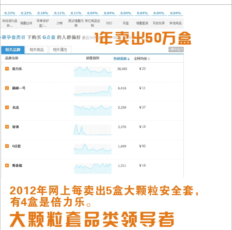Click the 品牌名称 column header
This screenshot has height=230, width=232.
[x=12, y=58]
